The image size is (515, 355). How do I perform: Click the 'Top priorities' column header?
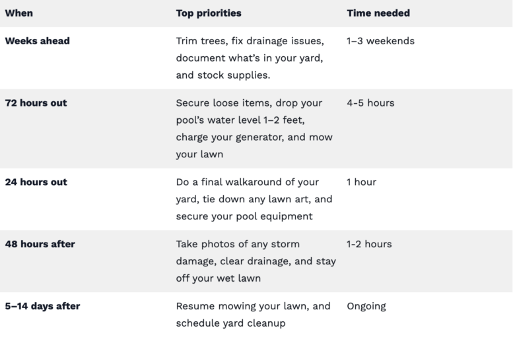pyautogui.click(x=209, y=13)
